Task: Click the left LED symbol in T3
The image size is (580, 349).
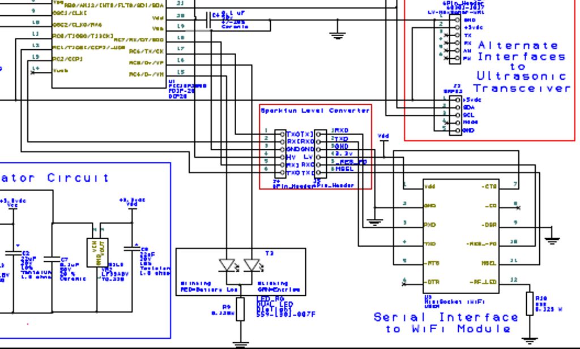Action: (x=226, y=265)
